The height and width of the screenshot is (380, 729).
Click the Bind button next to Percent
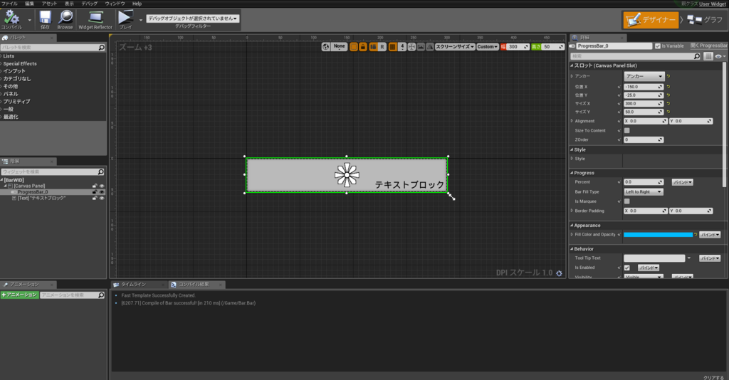coord(682,182)
